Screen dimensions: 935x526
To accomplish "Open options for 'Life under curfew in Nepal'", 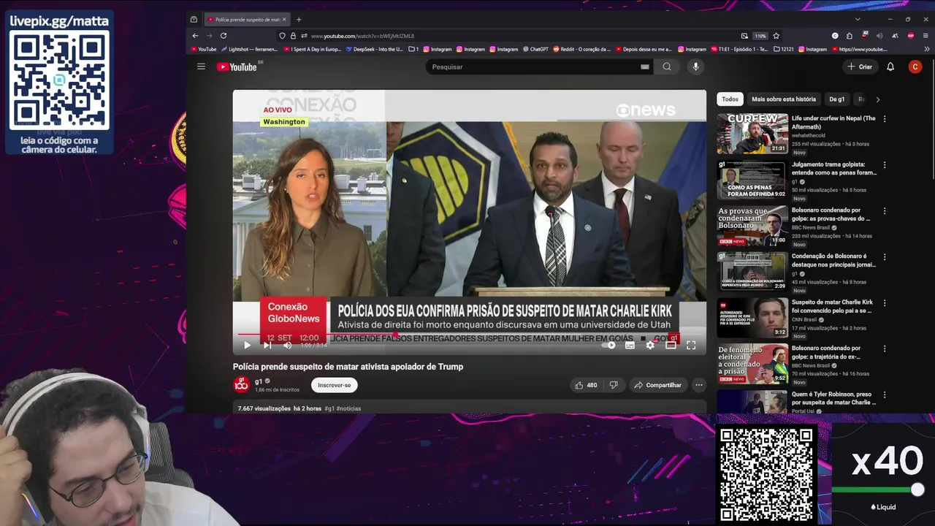I will [885, 118].
